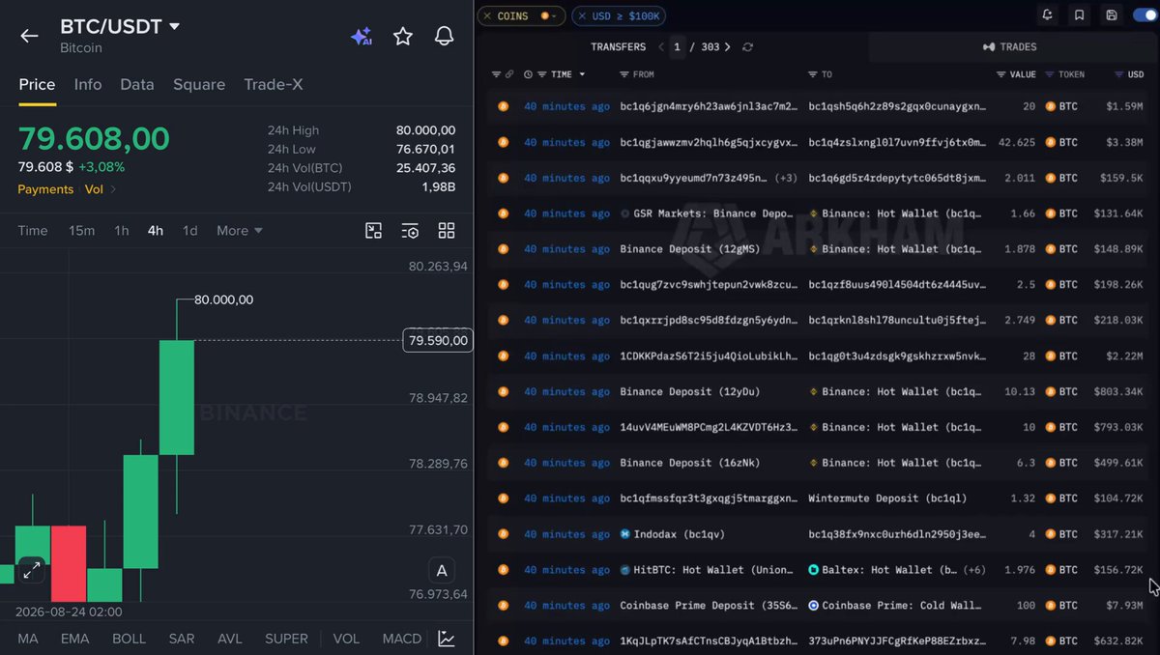Switch to the Trade-X tab
This screenshot has height=655, width=1160.
[274, 85]
